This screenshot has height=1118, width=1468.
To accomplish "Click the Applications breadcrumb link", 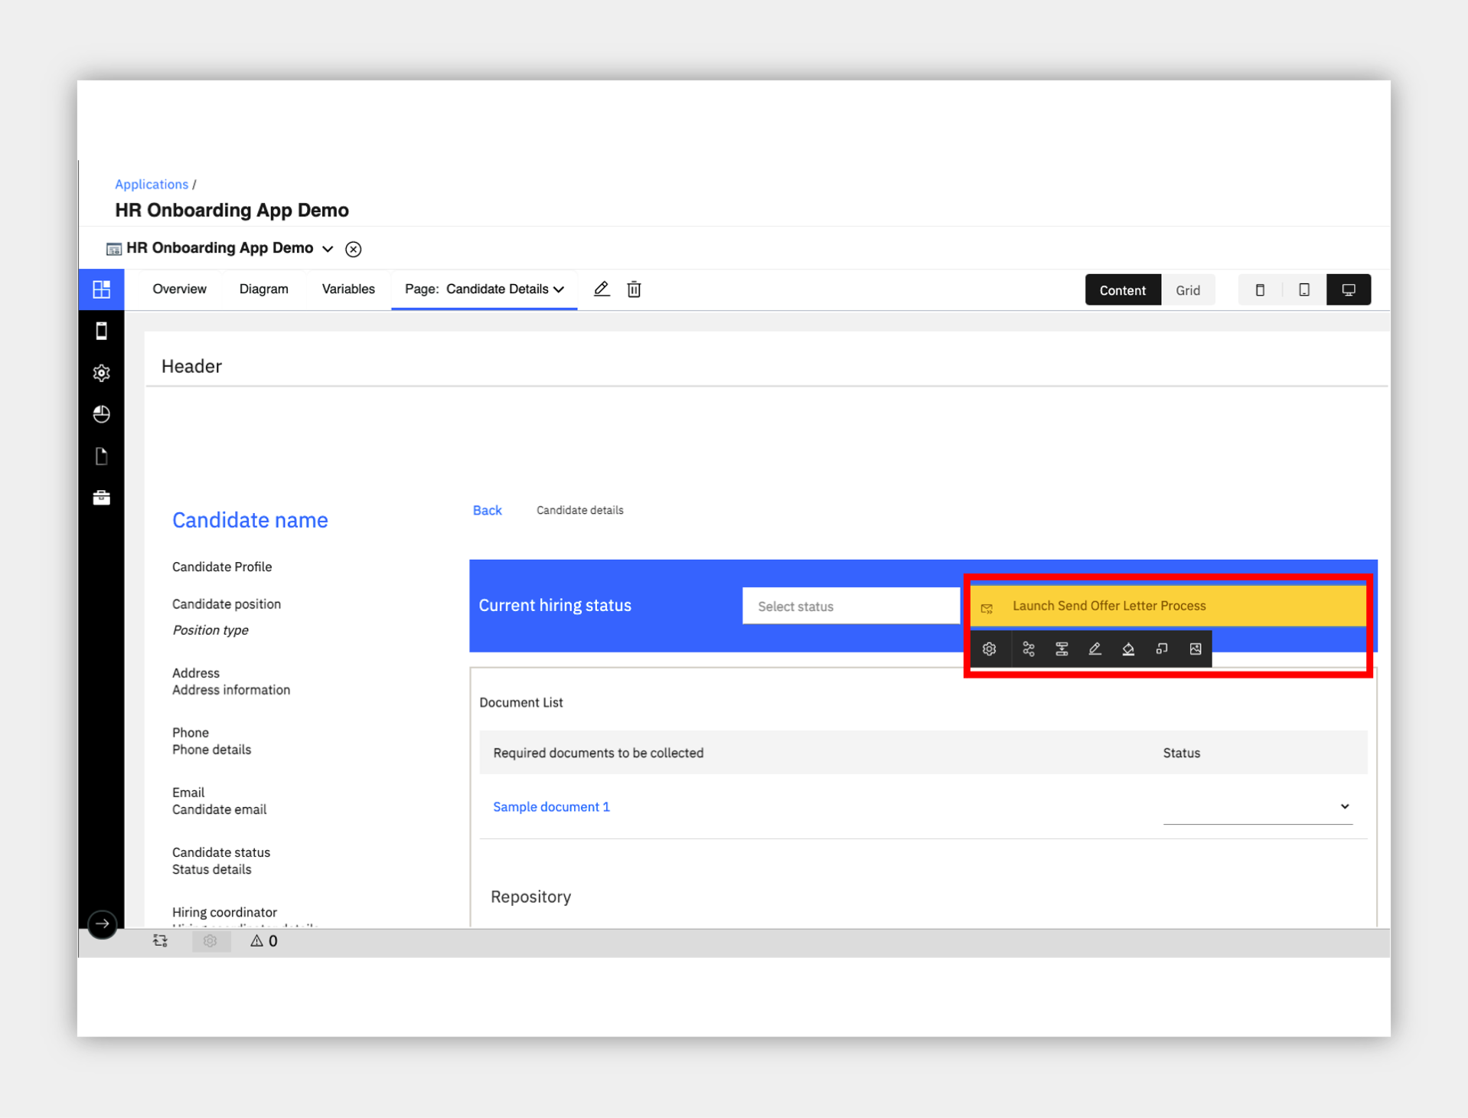I will coord(152,185).
